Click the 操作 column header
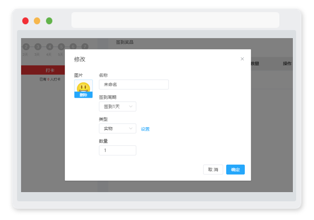The height and width of the screenshot is (220, 314). tap(287, 64)
